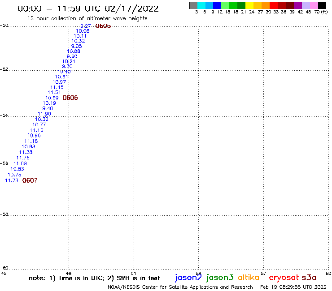Click the 'Feb 19 08:29:55 UTC 2022' timestamp
This screenshot has width=332, height=291.
293,287
